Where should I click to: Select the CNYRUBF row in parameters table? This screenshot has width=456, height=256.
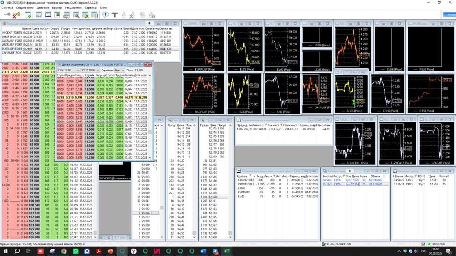[87, 53]
